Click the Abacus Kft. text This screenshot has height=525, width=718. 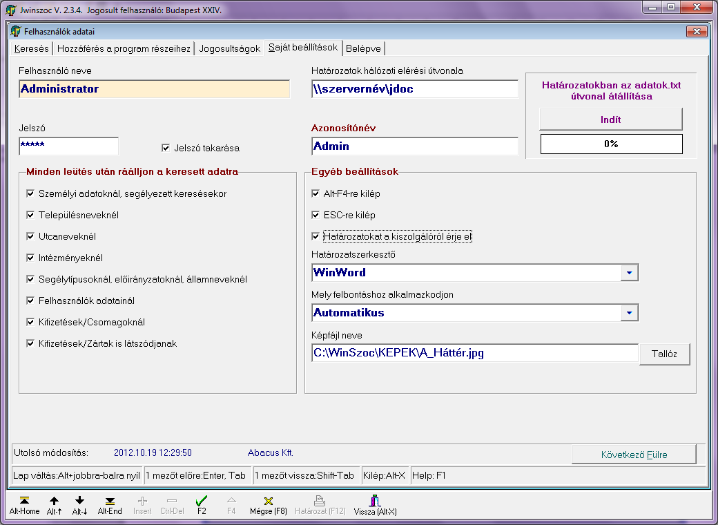pos(270,452)
